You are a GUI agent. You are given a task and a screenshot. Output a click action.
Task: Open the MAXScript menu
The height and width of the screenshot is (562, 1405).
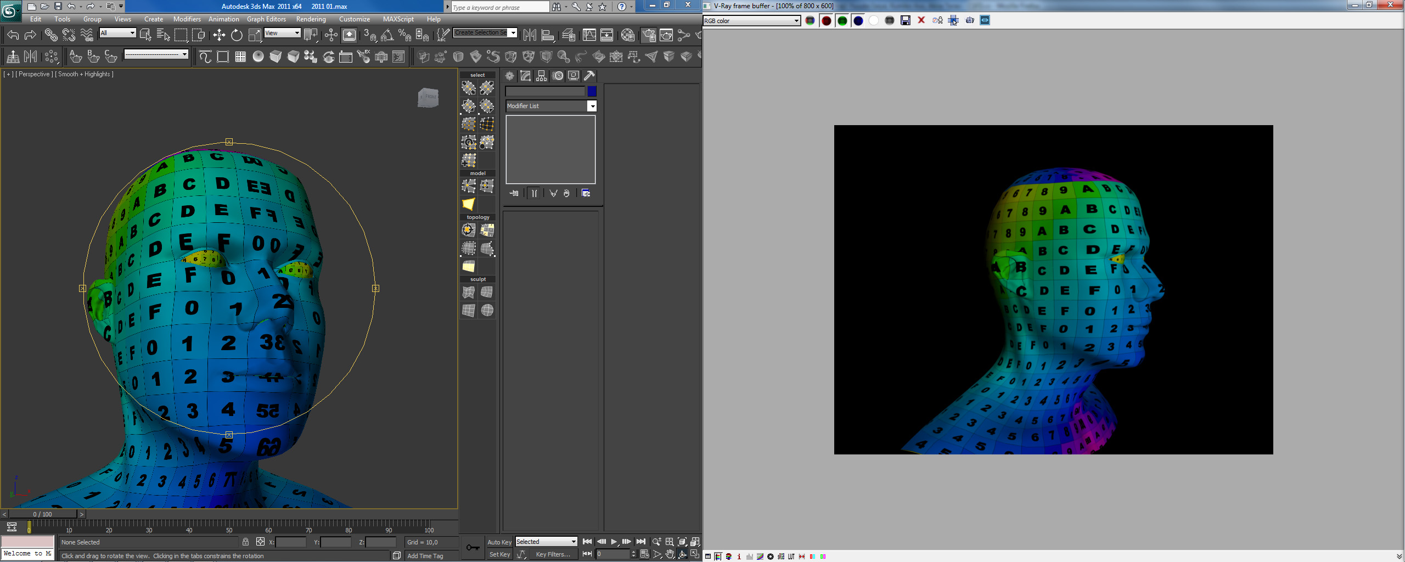pos(398,19)
